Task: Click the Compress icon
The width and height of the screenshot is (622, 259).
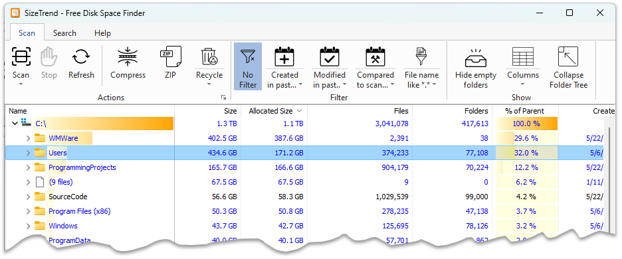Action: pyautogui.click(x=128, y=56)
